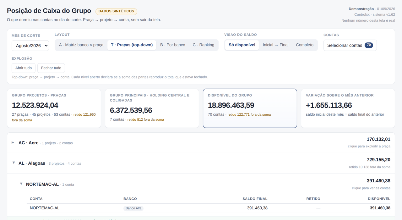Switch to layout C · Ranking
This screenshot has width=402, height=220.
click(x=204, y=45)
